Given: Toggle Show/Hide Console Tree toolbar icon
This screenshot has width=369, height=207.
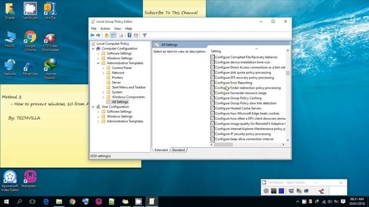Looking at the screenshot, I should (113, 35).
